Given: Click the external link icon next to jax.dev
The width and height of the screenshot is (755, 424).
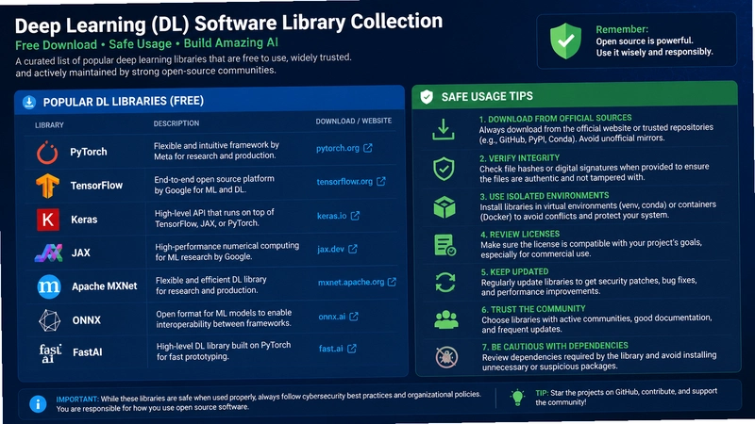Looking at the screenshot, I should pyautogui.click(x=353, y=249).
